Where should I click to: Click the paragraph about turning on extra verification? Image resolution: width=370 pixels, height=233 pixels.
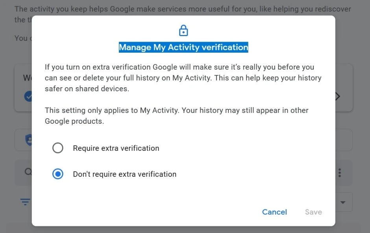(183, 78)
